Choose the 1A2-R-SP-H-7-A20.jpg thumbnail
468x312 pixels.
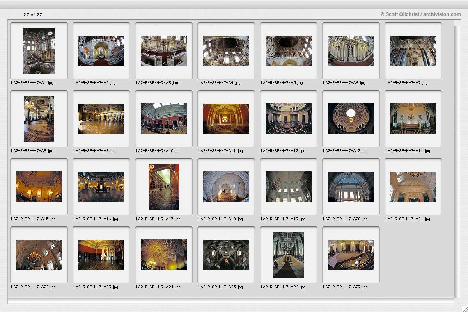(351, 187)
